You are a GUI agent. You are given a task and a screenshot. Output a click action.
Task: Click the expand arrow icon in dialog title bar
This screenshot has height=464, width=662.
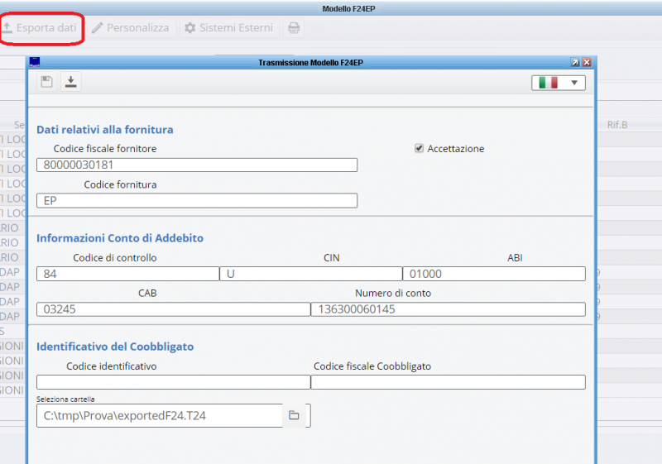(x=574, y=62)
